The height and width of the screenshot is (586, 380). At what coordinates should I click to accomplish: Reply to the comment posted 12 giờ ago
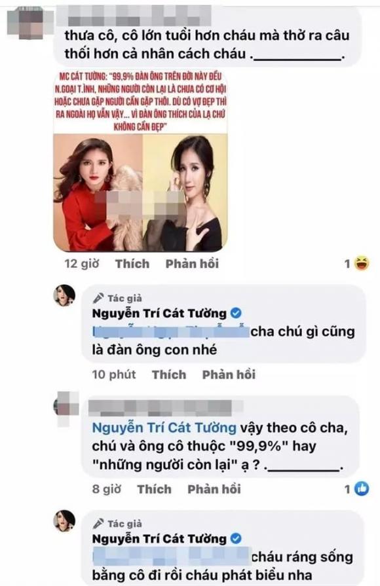[192, 264]
